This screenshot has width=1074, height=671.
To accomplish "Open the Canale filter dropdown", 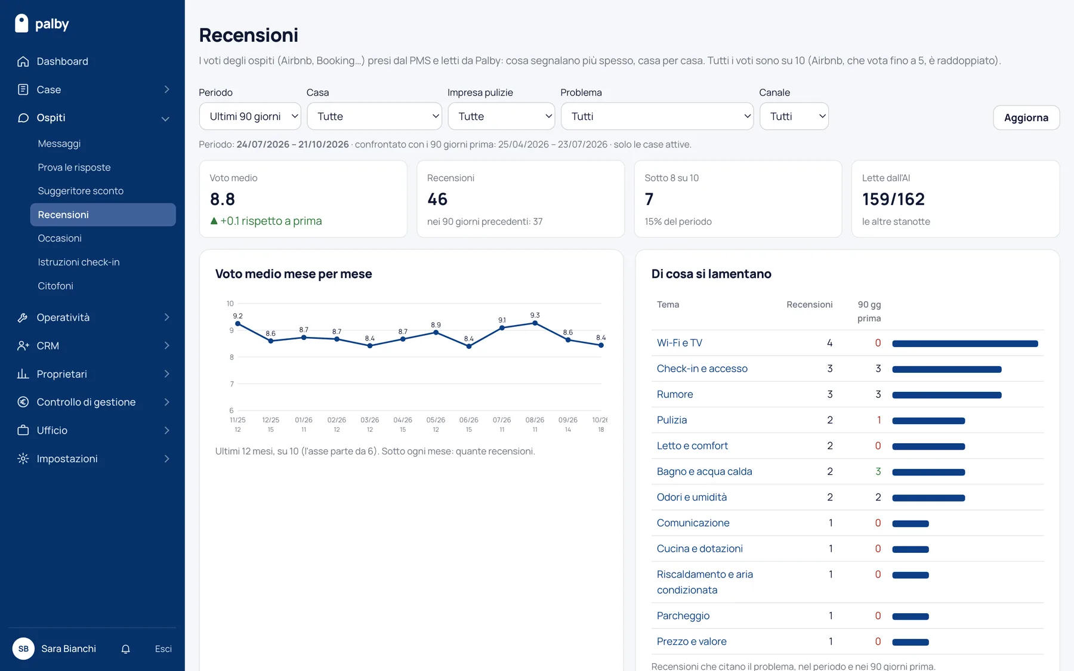I will (794, 116).
